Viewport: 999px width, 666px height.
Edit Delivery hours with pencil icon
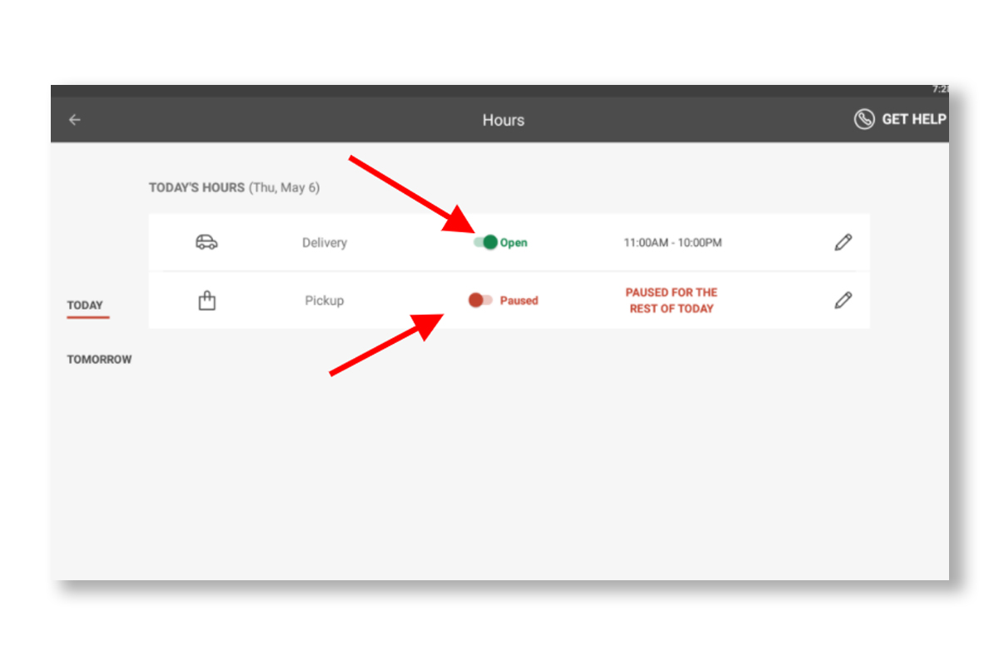click(x=843, y=242)
